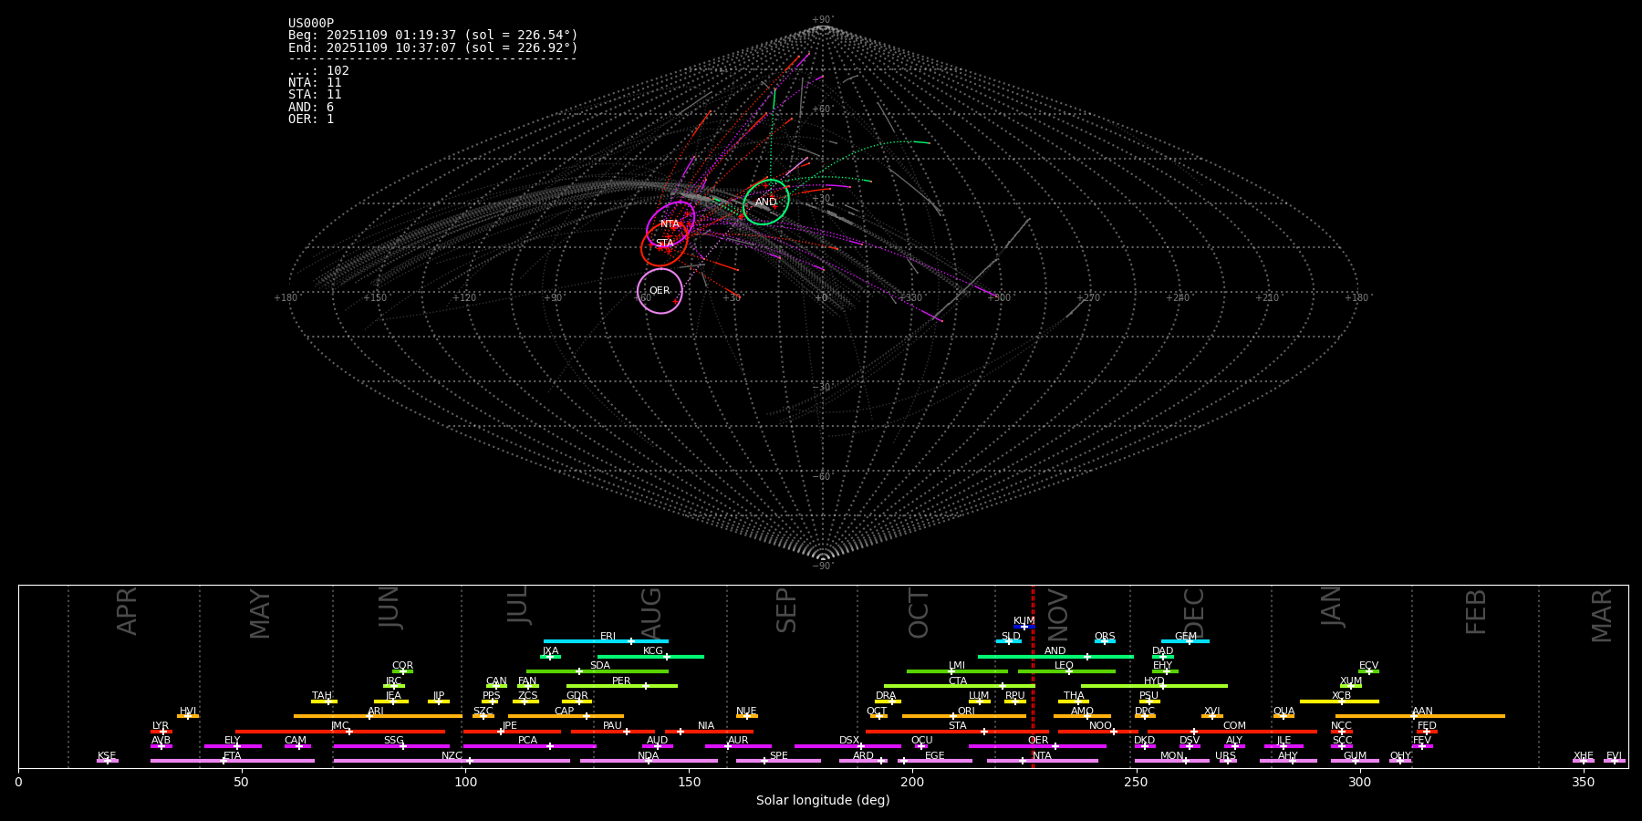
Task: Click the purple SSG shower bar
Action: pyautogui.click(x=391, y=746)
